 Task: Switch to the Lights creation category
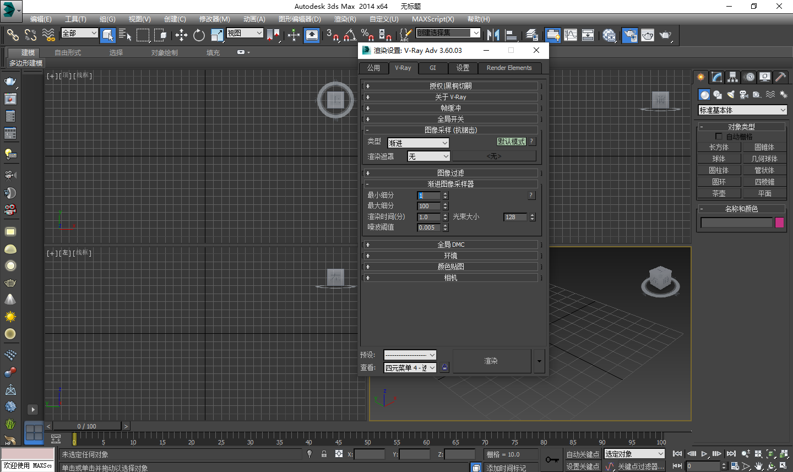[731, 95]
